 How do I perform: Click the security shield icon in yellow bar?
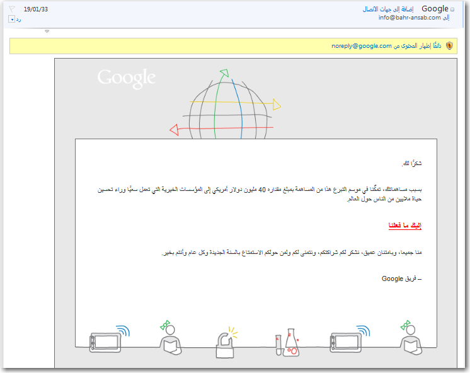(449, 45)
